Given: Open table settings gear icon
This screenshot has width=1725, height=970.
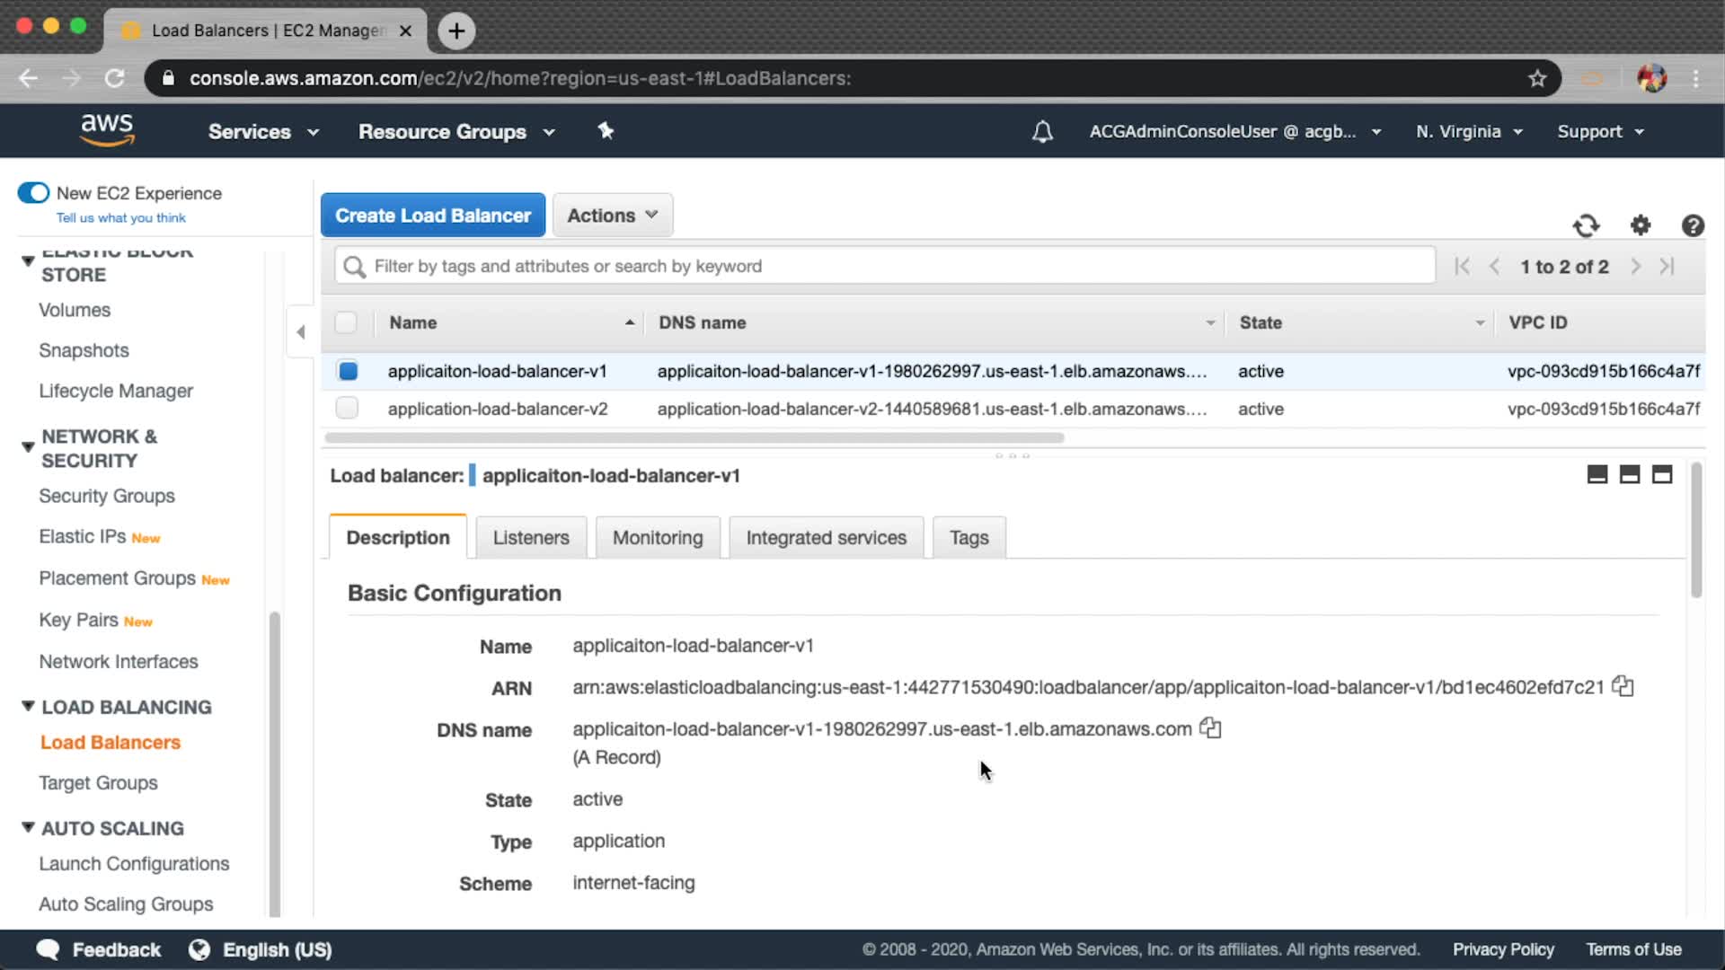Looking at the screenshot, I should point(1641,225).
